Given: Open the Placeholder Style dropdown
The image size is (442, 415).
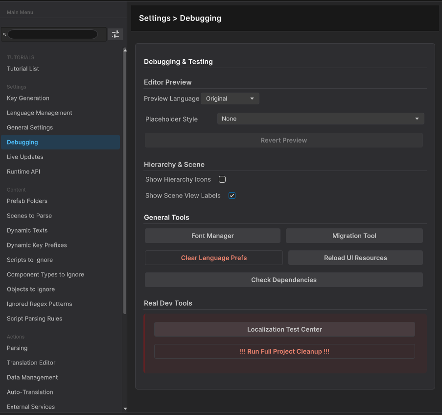Looking at the screenshot, I should pos(321,119).
